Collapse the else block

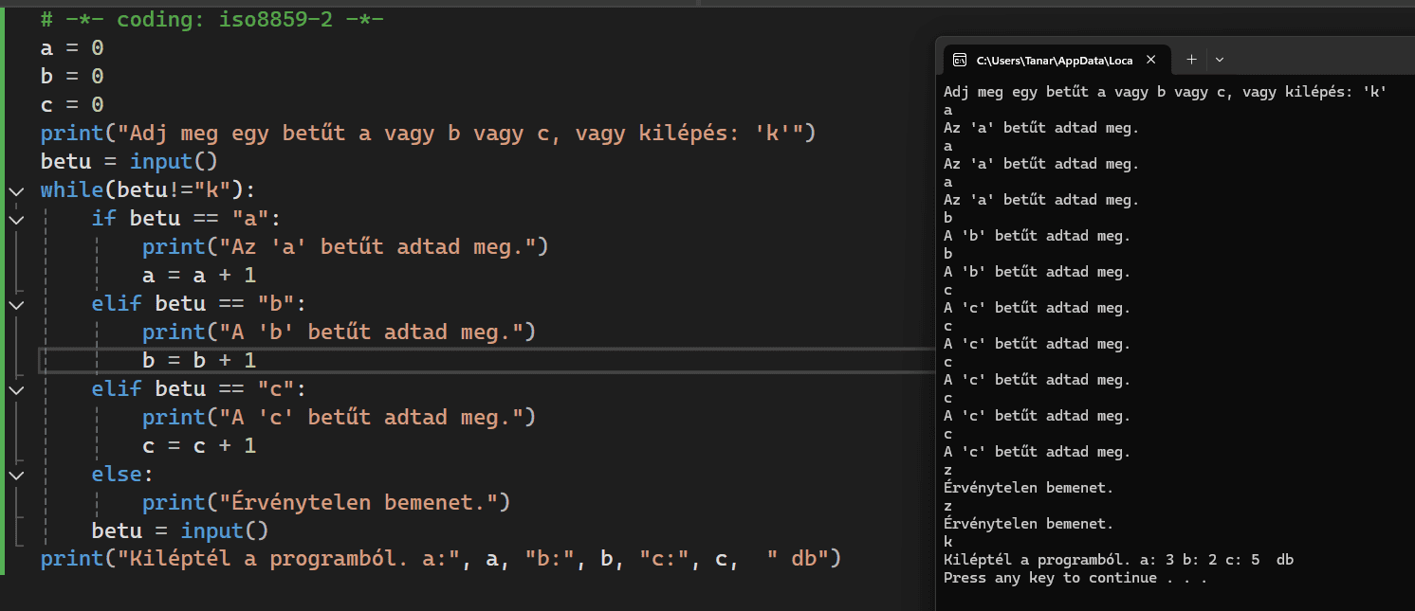click(x=15, y=474)
